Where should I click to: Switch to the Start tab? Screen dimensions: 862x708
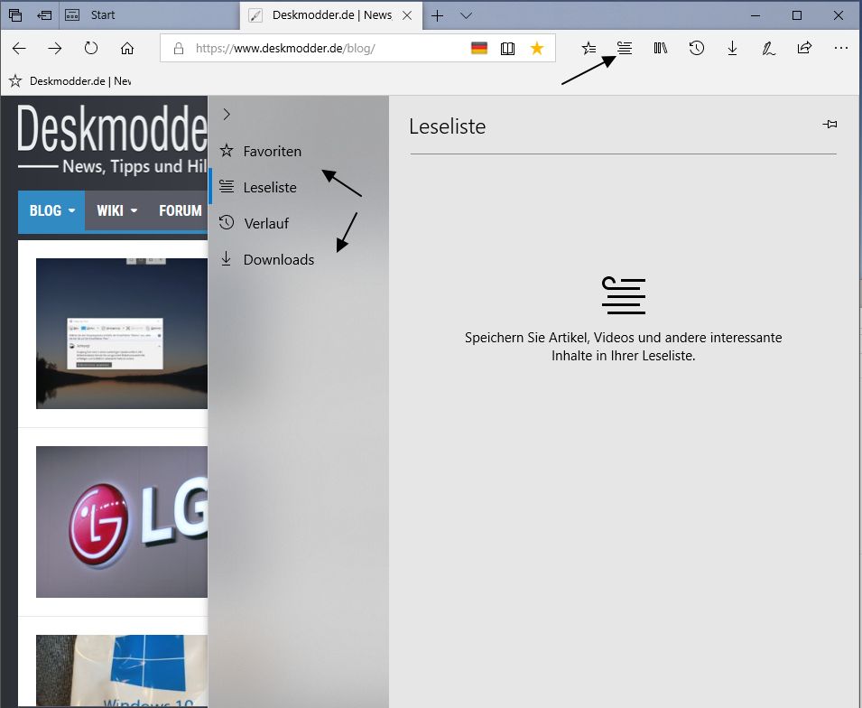[x=151, y=15]
